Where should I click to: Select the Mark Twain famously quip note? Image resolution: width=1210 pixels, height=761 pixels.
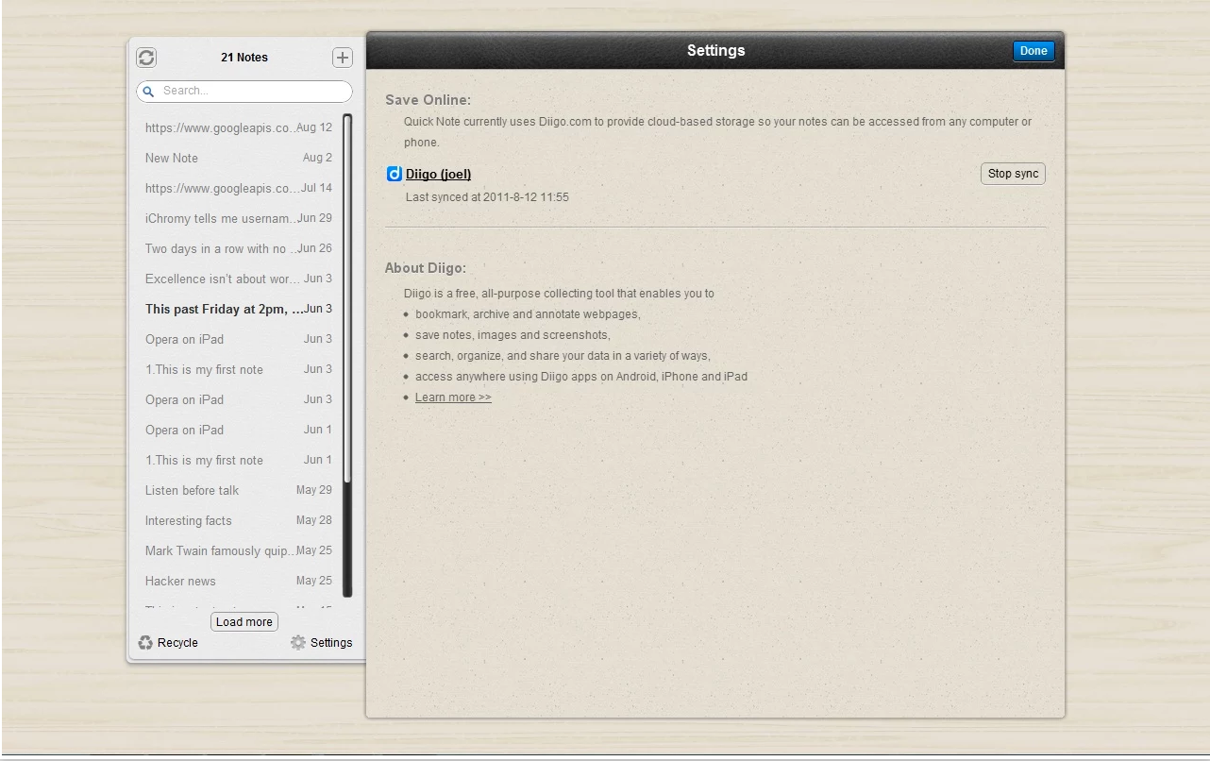tap(239, 551)
